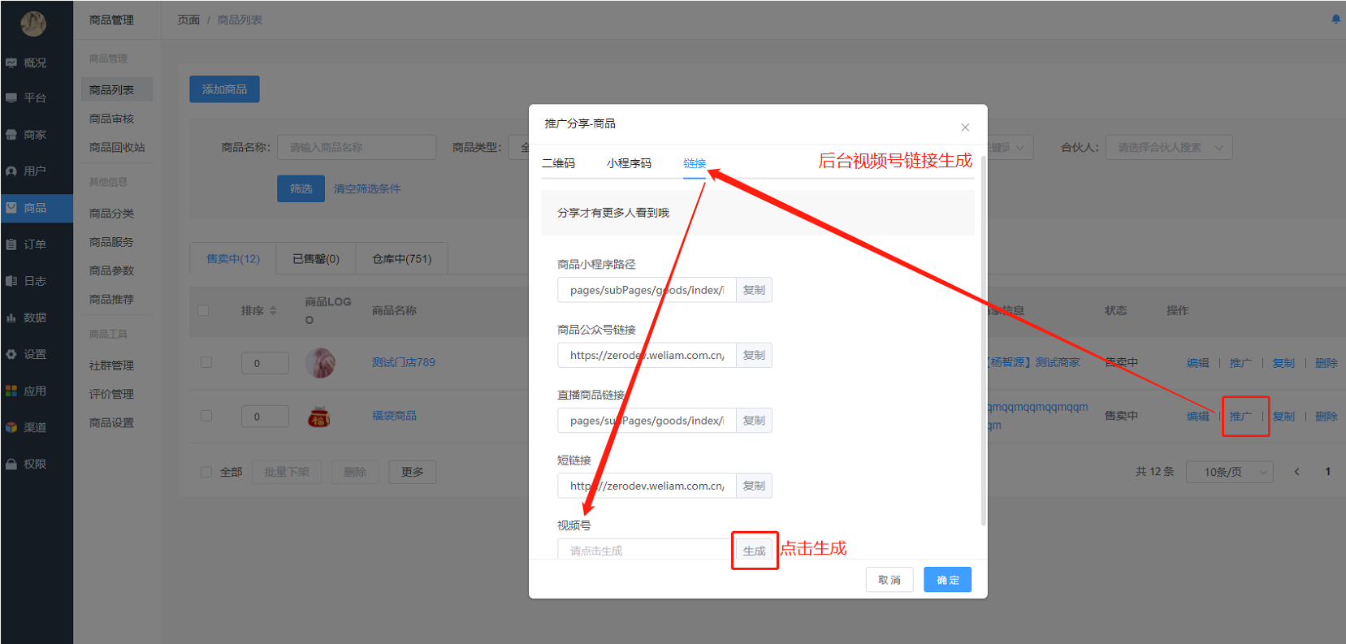Copy the 商品小程序路径 value
The width and height of the screenshot is (1346, 644).
click(x=754, y=290)
